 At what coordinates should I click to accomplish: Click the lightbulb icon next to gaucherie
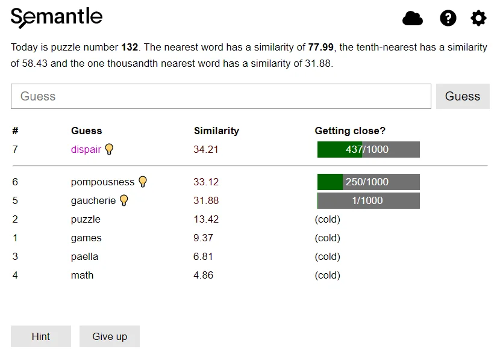[x=123, y=200]
